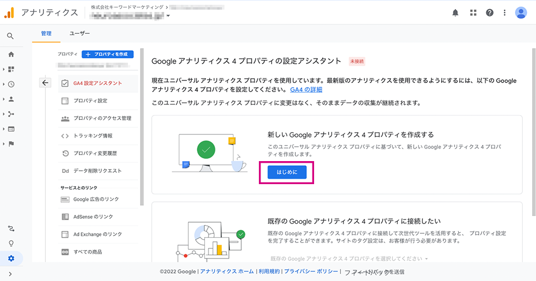The width and height of the screenshot is (536, 281).
Task: Select AdSense のリンク menu item
Action: coord(98,217)
